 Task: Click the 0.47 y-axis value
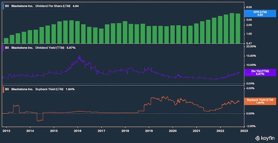249,43
